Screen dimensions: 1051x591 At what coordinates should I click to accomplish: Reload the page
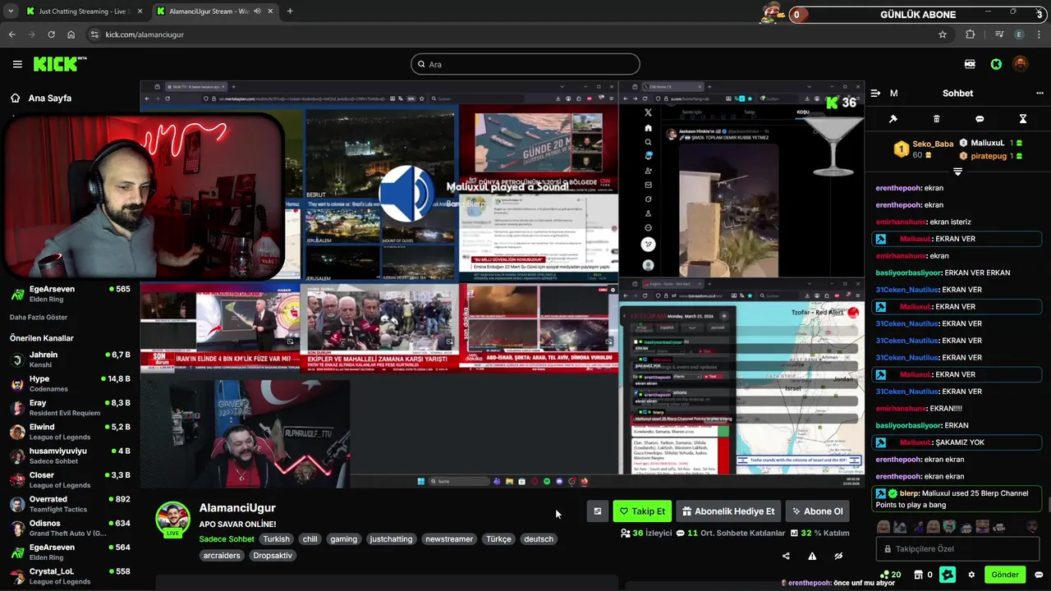pyautogui.click(x=51, y=34)
